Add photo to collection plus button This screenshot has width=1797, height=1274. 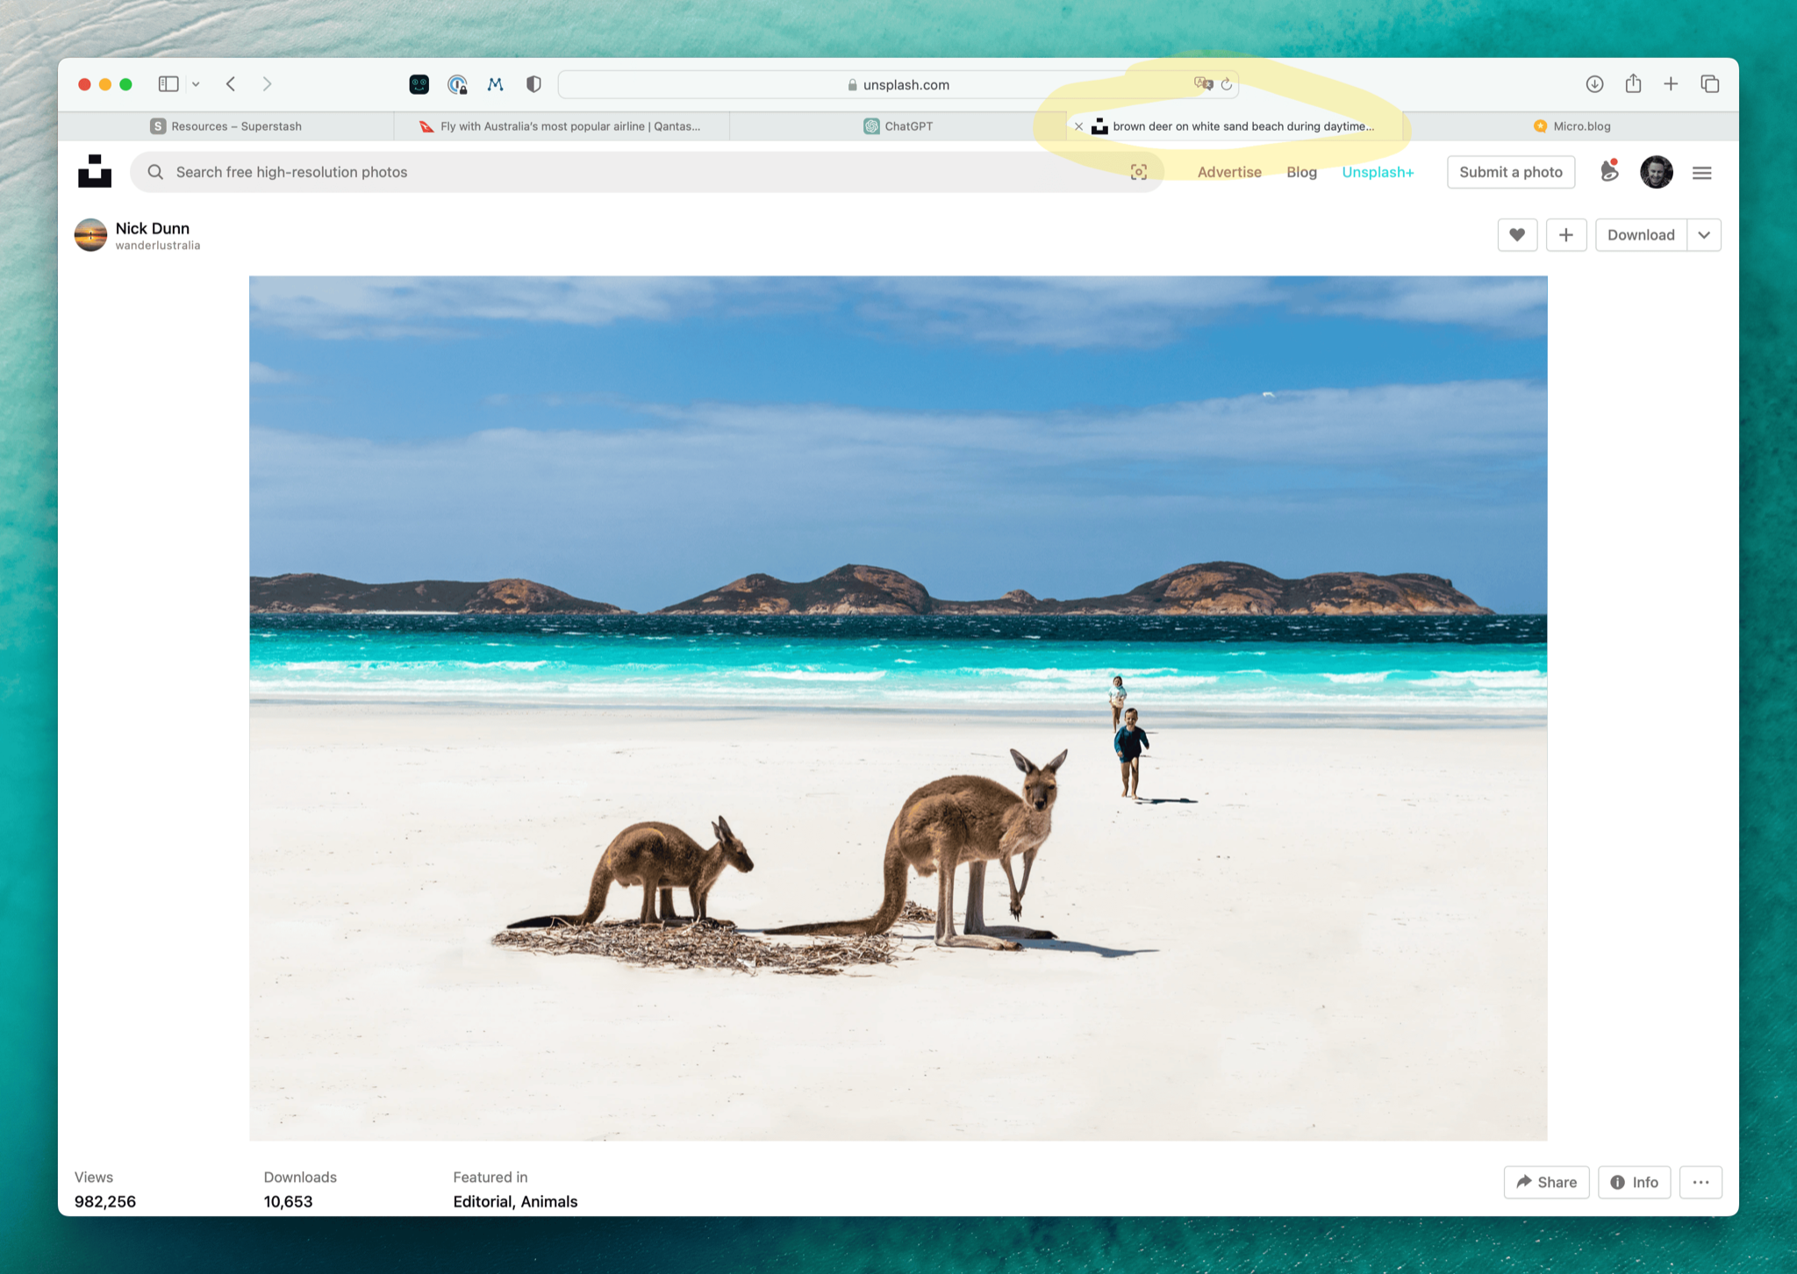1565,235
